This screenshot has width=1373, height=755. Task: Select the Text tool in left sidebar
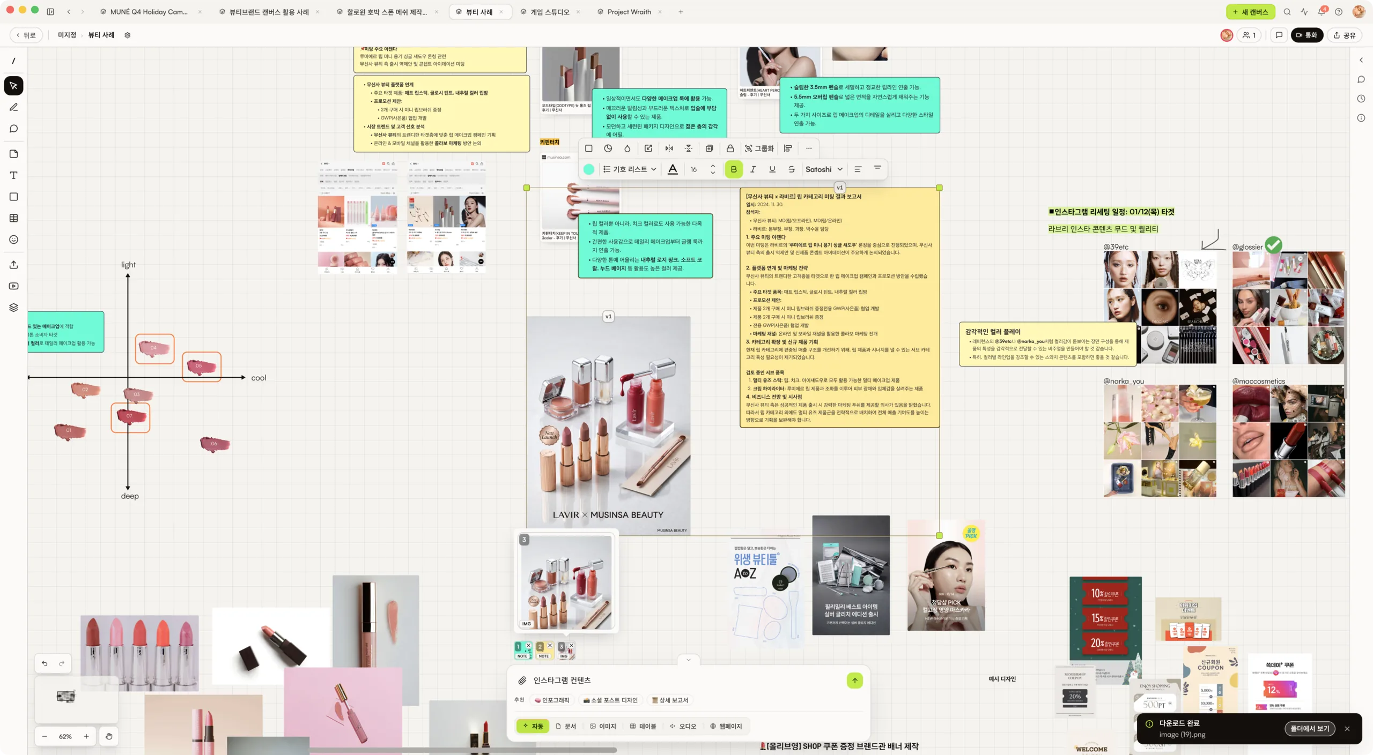[14, 175]
